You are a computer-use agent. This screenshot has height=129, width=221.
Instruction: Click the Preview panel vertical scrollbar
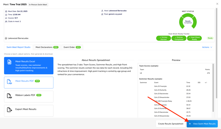pos(213,87)
